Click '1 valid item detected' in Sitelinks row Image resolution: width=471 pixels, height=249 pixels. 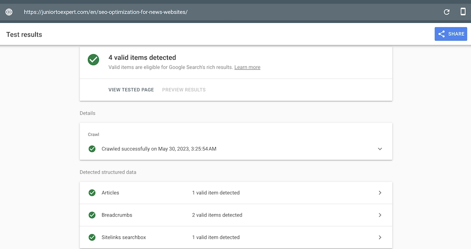pos(216,237)
